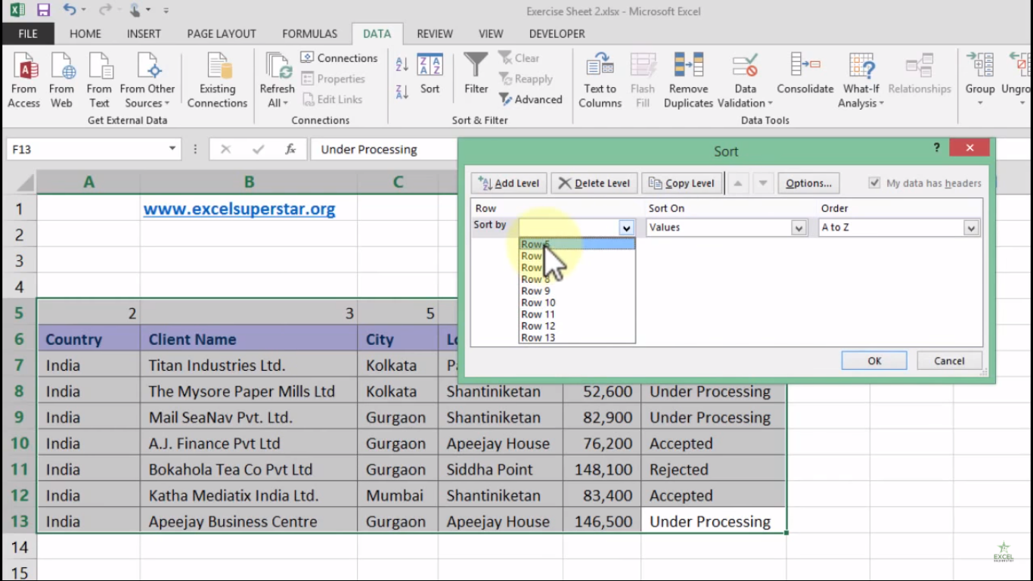Open www.excelsuperstar.org hyperlink

pos(239,209)
